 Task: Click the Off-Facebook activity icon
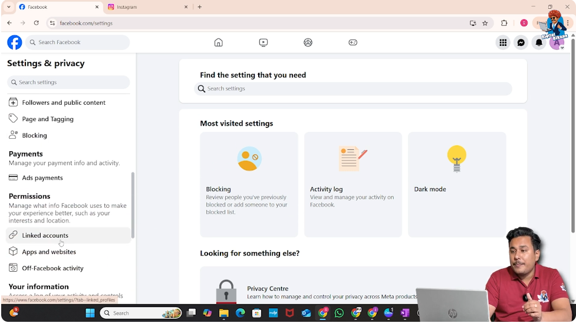tap(13, 268)
